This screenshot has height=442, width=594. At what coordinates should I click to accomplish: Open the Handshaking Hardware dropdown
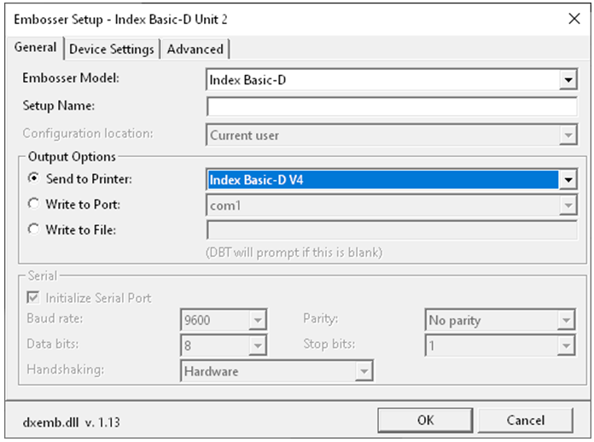(277, 371)
